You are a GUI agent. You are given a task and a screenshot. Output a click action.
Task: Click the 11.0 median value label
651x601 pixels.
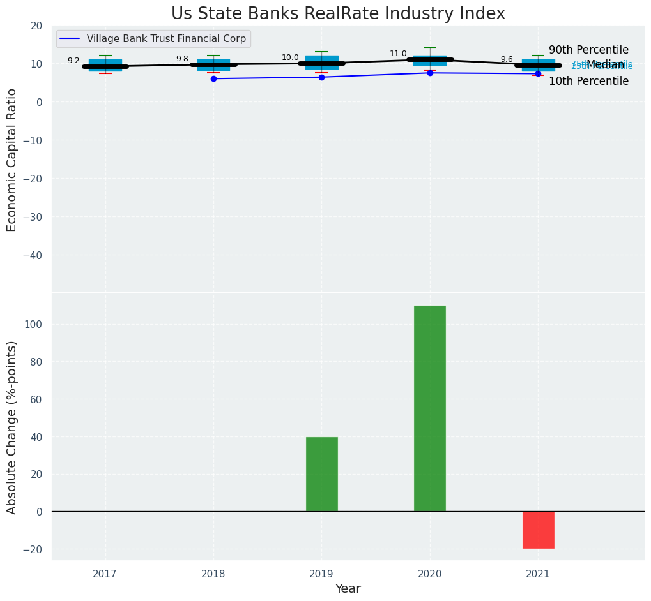398,54
